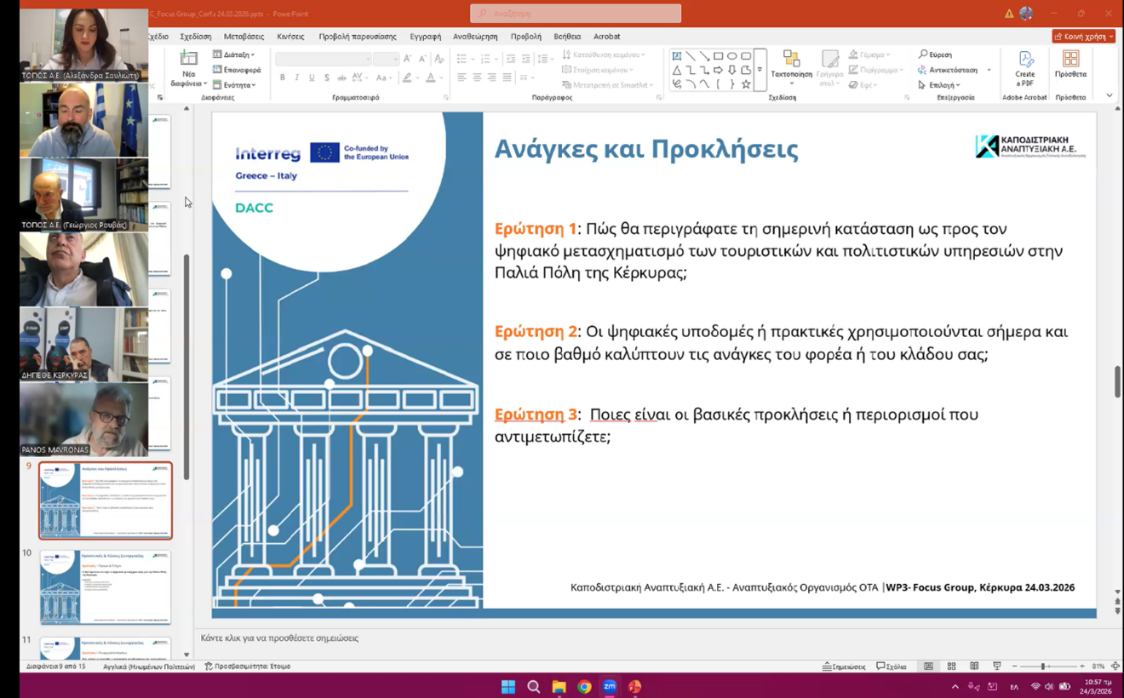Click the Επαναφορά reset slide icon
The height and width of the screenshot is (698, 1124).
click(237, 70)
